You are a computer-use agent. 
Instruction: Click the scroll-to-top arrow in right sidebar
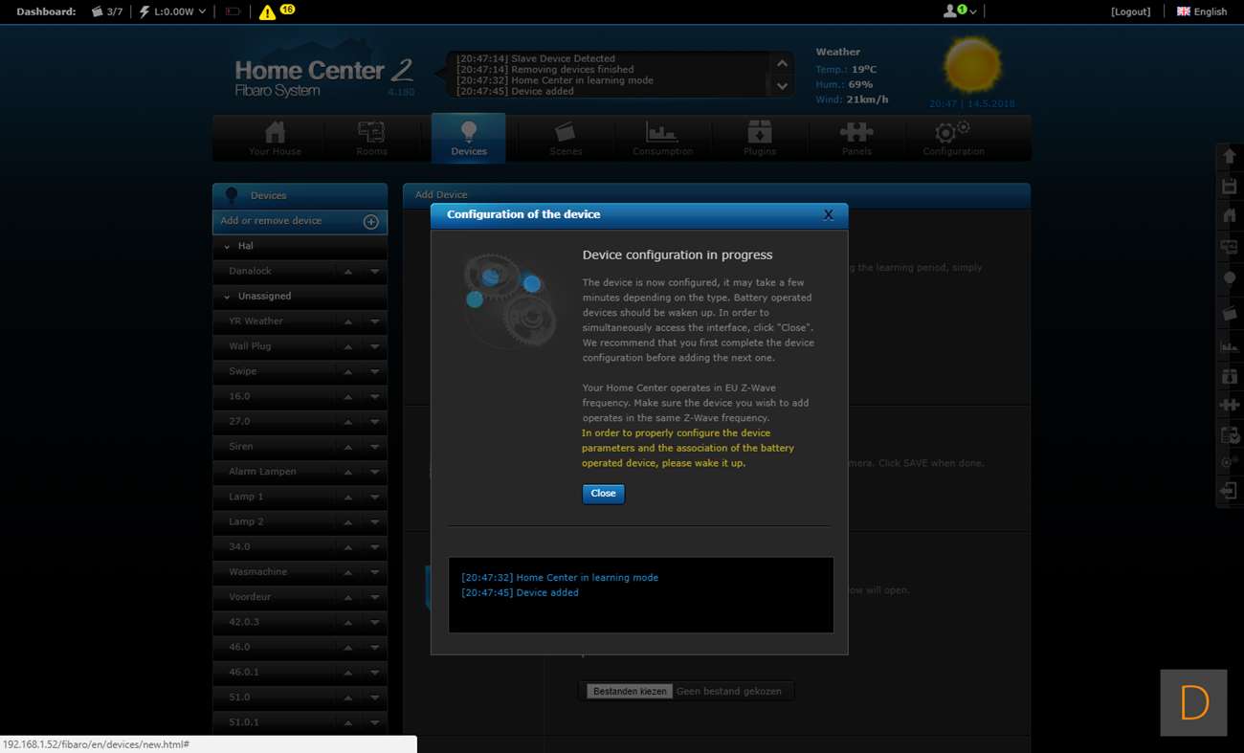[x=1230, y=156]
